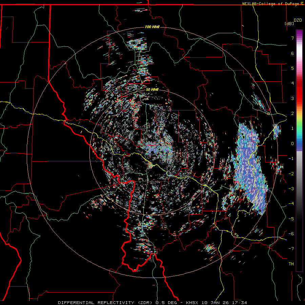Click the 0.5 DEG elevation text
The image size is (305, 305).
coord(166,303)
